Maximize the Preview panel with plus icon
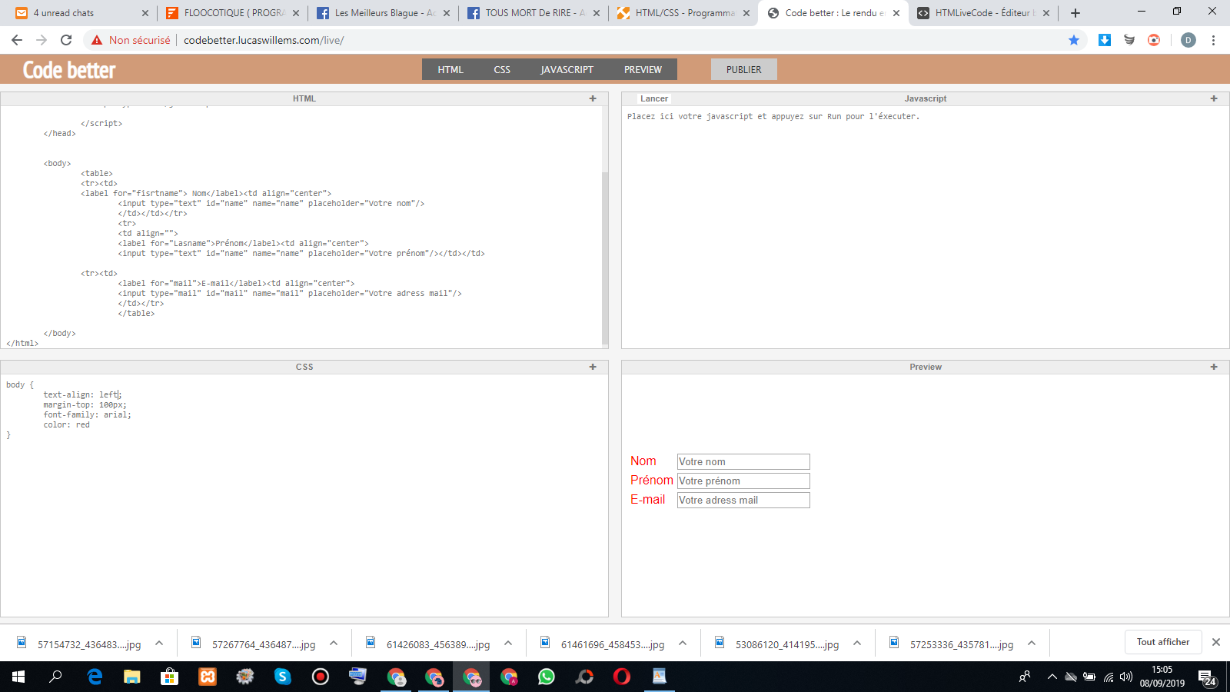 [1214, 367]
